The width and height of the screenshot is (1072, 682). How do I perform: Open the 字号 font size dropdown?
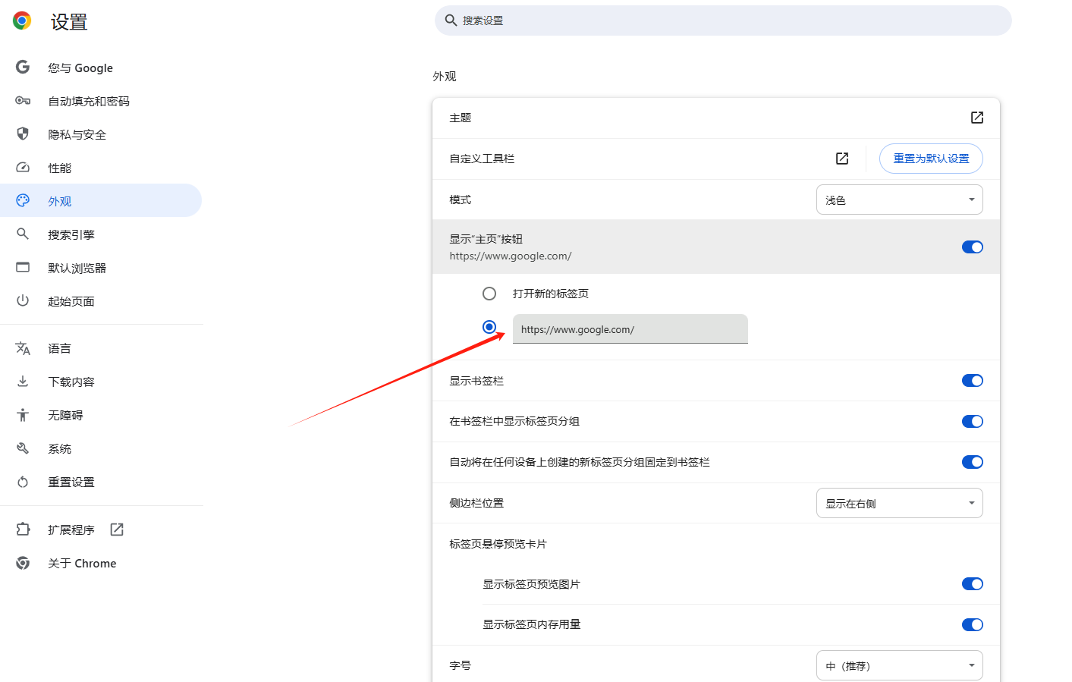(x=900, y=665)
